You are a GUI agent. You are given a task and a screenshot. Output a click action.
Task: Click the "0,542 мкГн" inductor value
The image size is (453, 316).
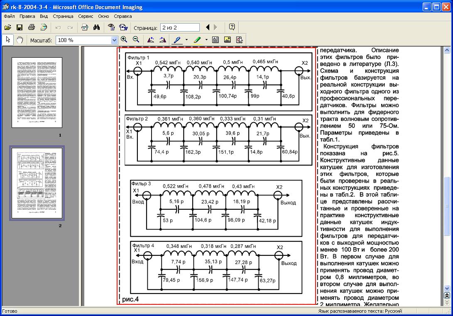168,62
